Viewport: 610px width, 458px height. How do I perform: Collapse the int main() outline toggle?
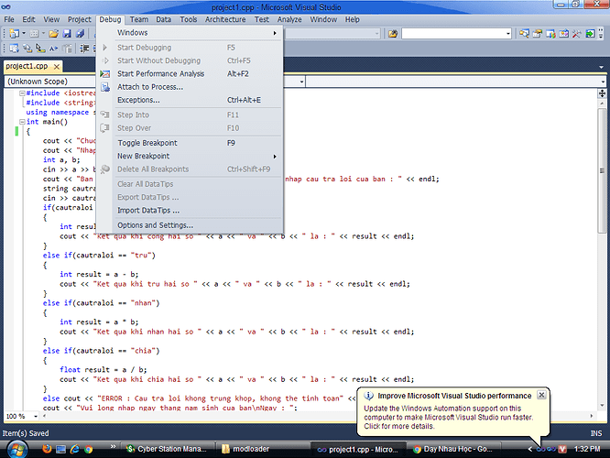(22, 122)
